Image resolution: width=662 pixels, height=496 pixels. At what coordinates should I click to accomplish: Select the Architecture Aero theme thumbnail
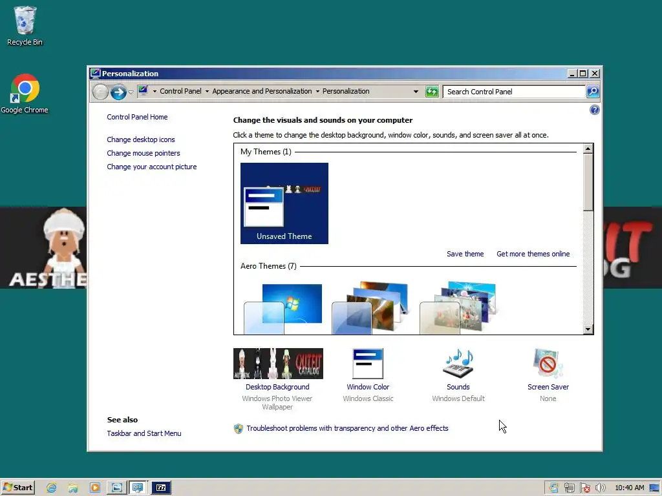point(370,308)
